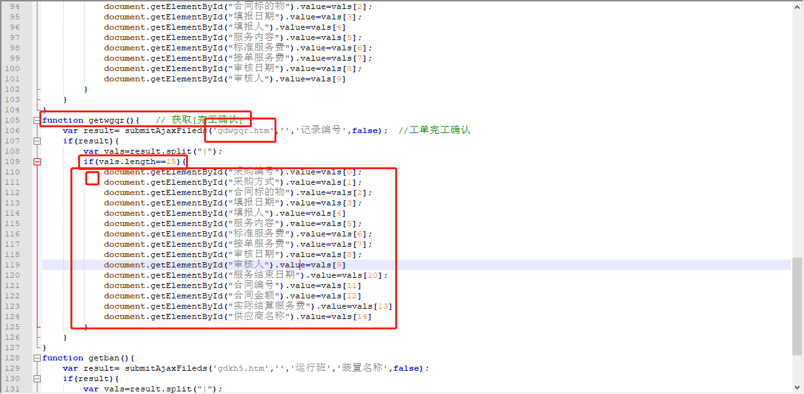Click "标准服务费" string on line 98
Screen dimensions: 804x394
(259, 48)
